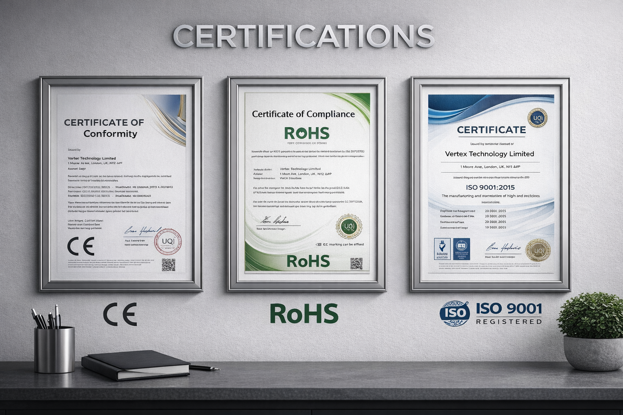Open the framed ISO 9001:2015 certificate
This screenshot has width=623, height=415.
tap(491, 184)
